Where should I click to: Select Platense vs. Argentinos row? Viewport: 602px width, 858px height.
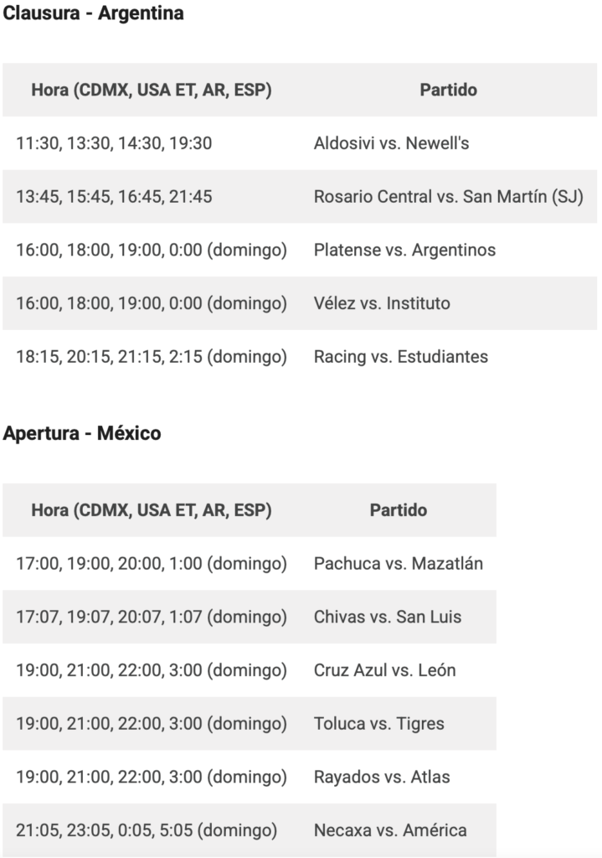pyautogui.click(x=300, y=250)
